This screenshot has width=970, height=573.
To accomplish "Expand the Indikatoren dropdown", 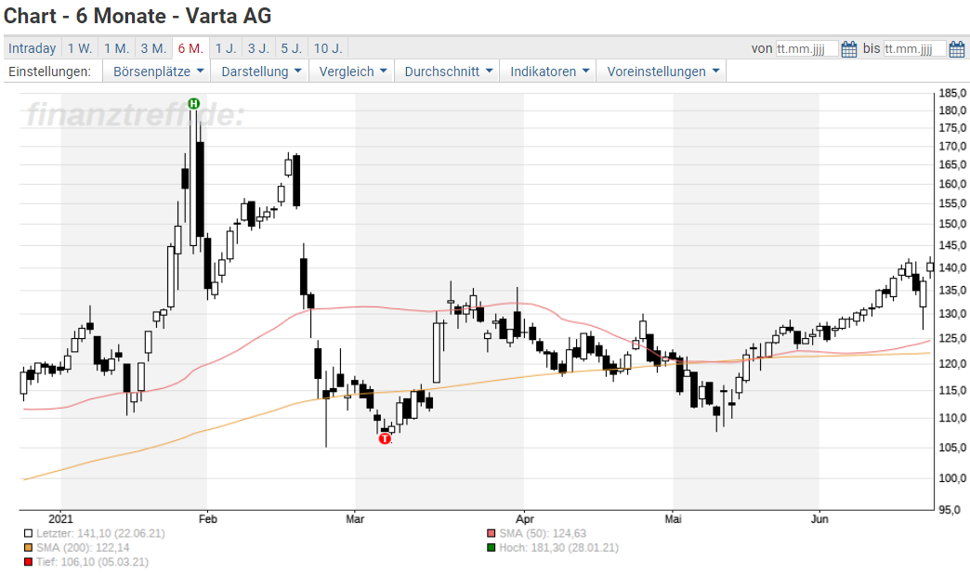I will pos(549,72).
